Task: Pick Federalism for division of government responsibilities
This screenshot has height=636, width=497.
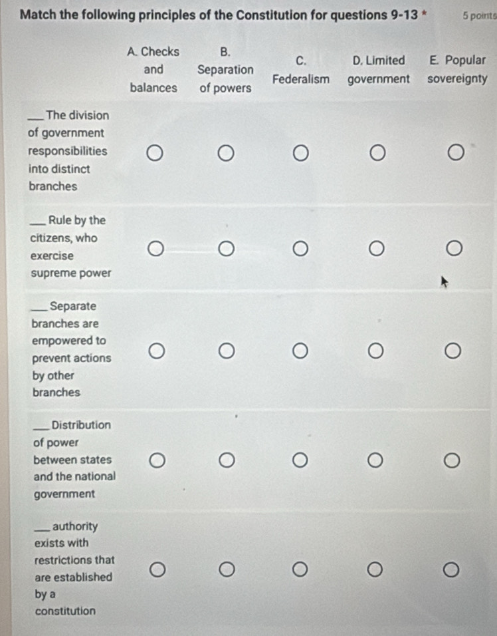Action: 301,154
